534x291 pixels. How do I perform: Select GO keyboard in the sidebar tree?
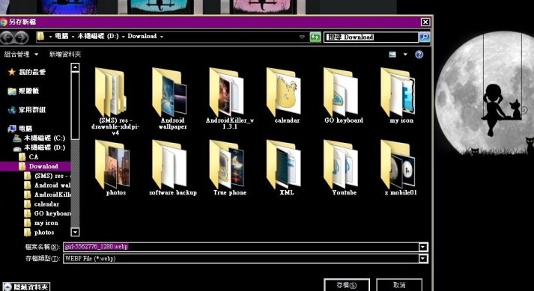[x=48, y=213]
